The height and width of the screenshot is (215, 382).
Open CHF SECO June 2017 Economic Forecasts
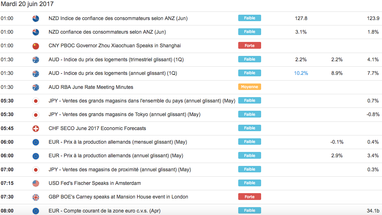click(97, 128)
